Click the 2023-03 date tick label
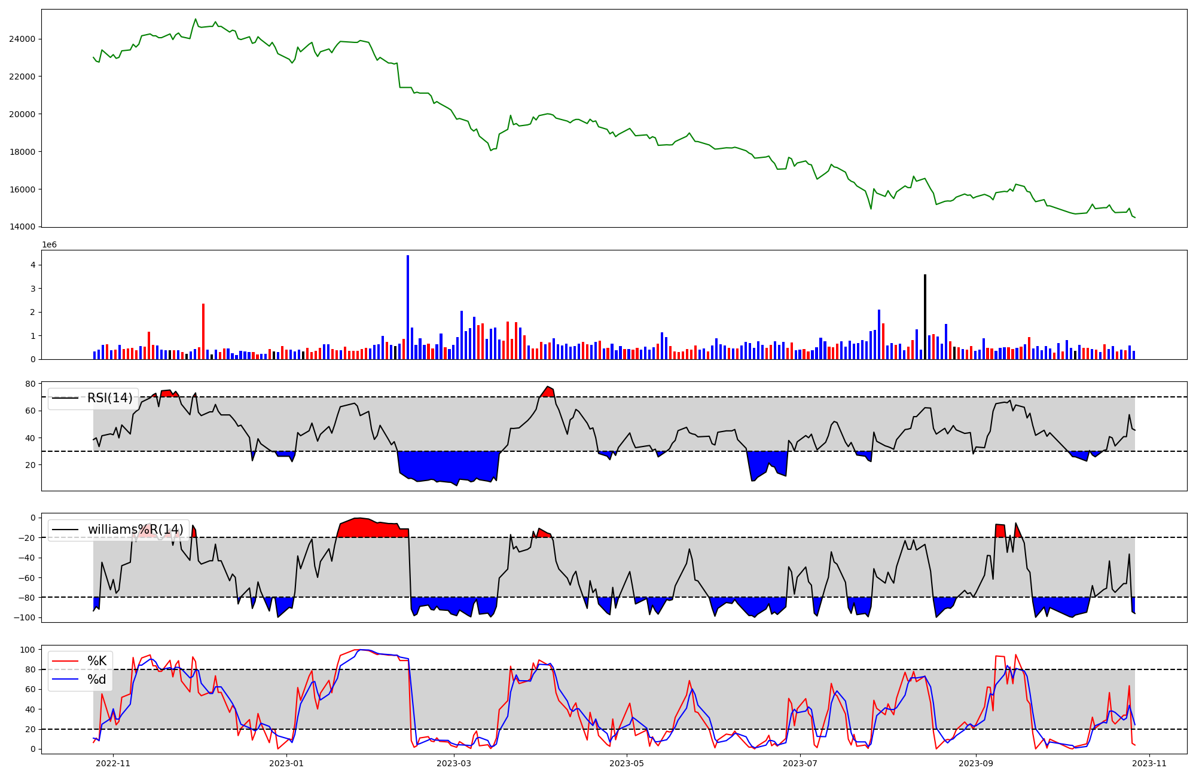1196x777 pixels. tap(454, 763)
